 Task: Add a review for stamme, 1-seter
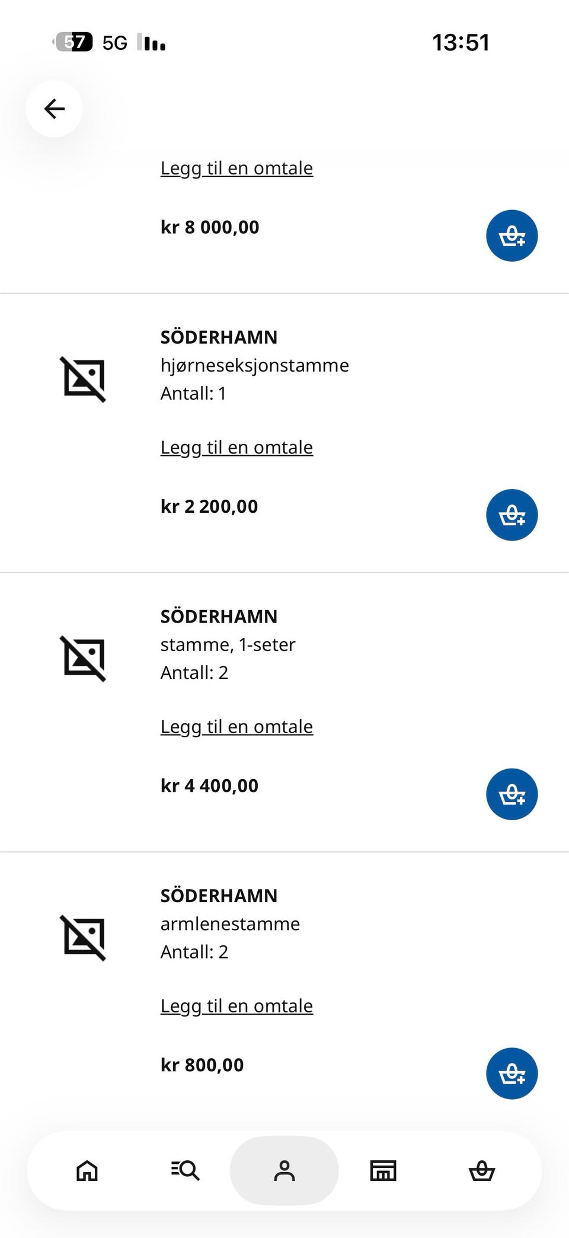(236, 726)
